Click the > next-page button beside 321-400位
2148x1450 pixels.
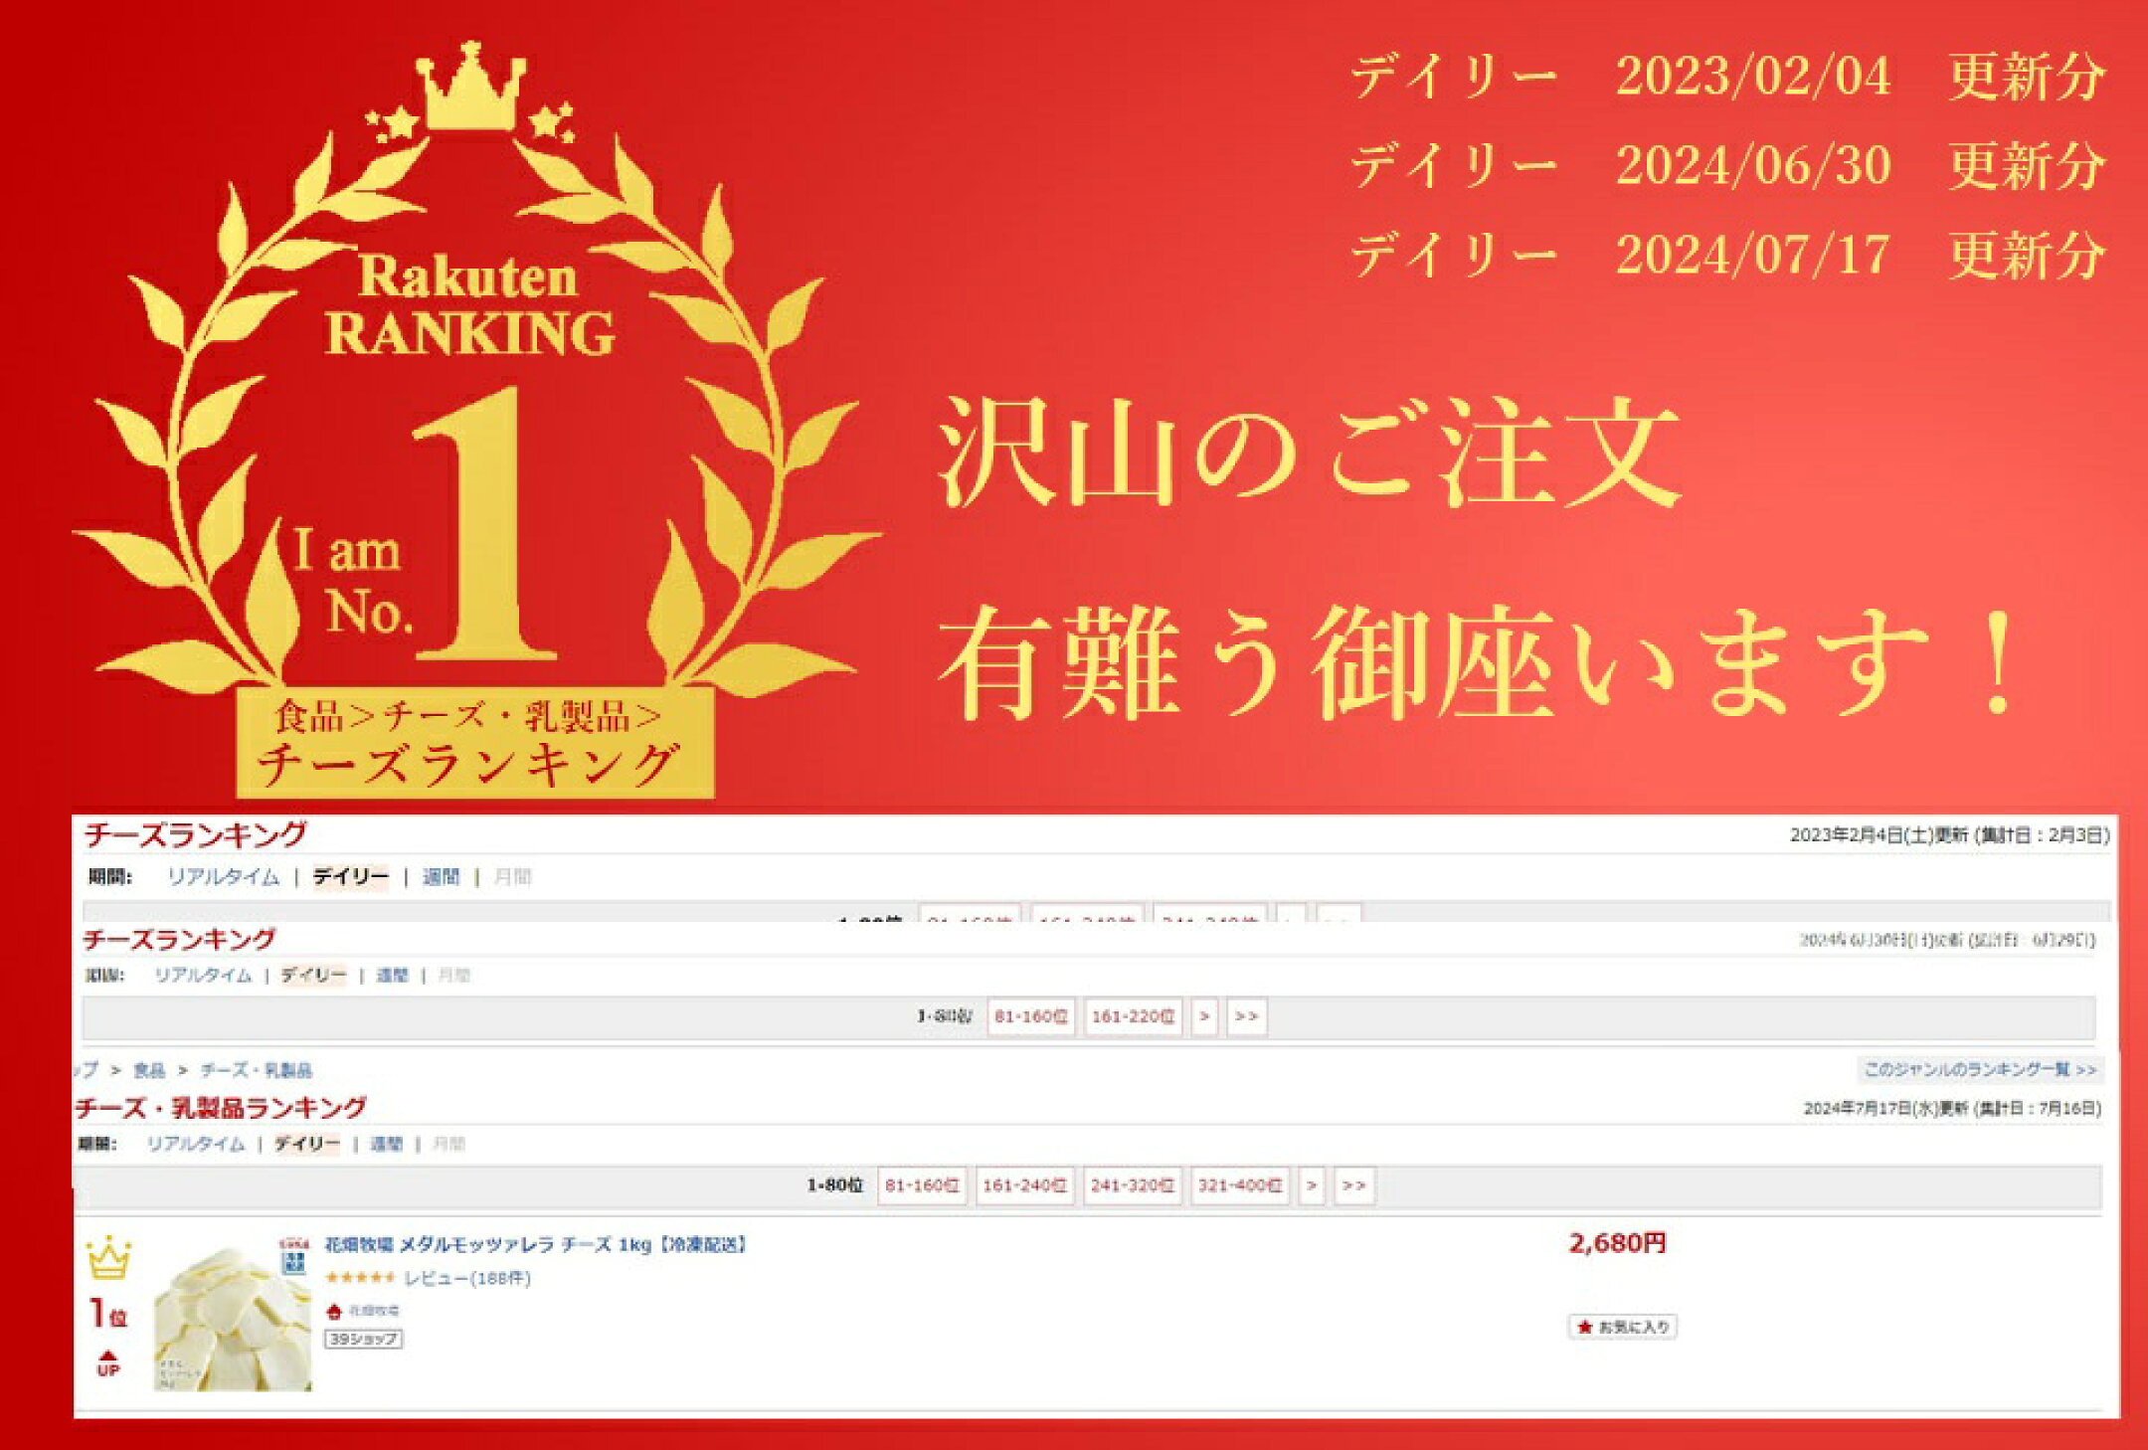pos(1312,1185)
